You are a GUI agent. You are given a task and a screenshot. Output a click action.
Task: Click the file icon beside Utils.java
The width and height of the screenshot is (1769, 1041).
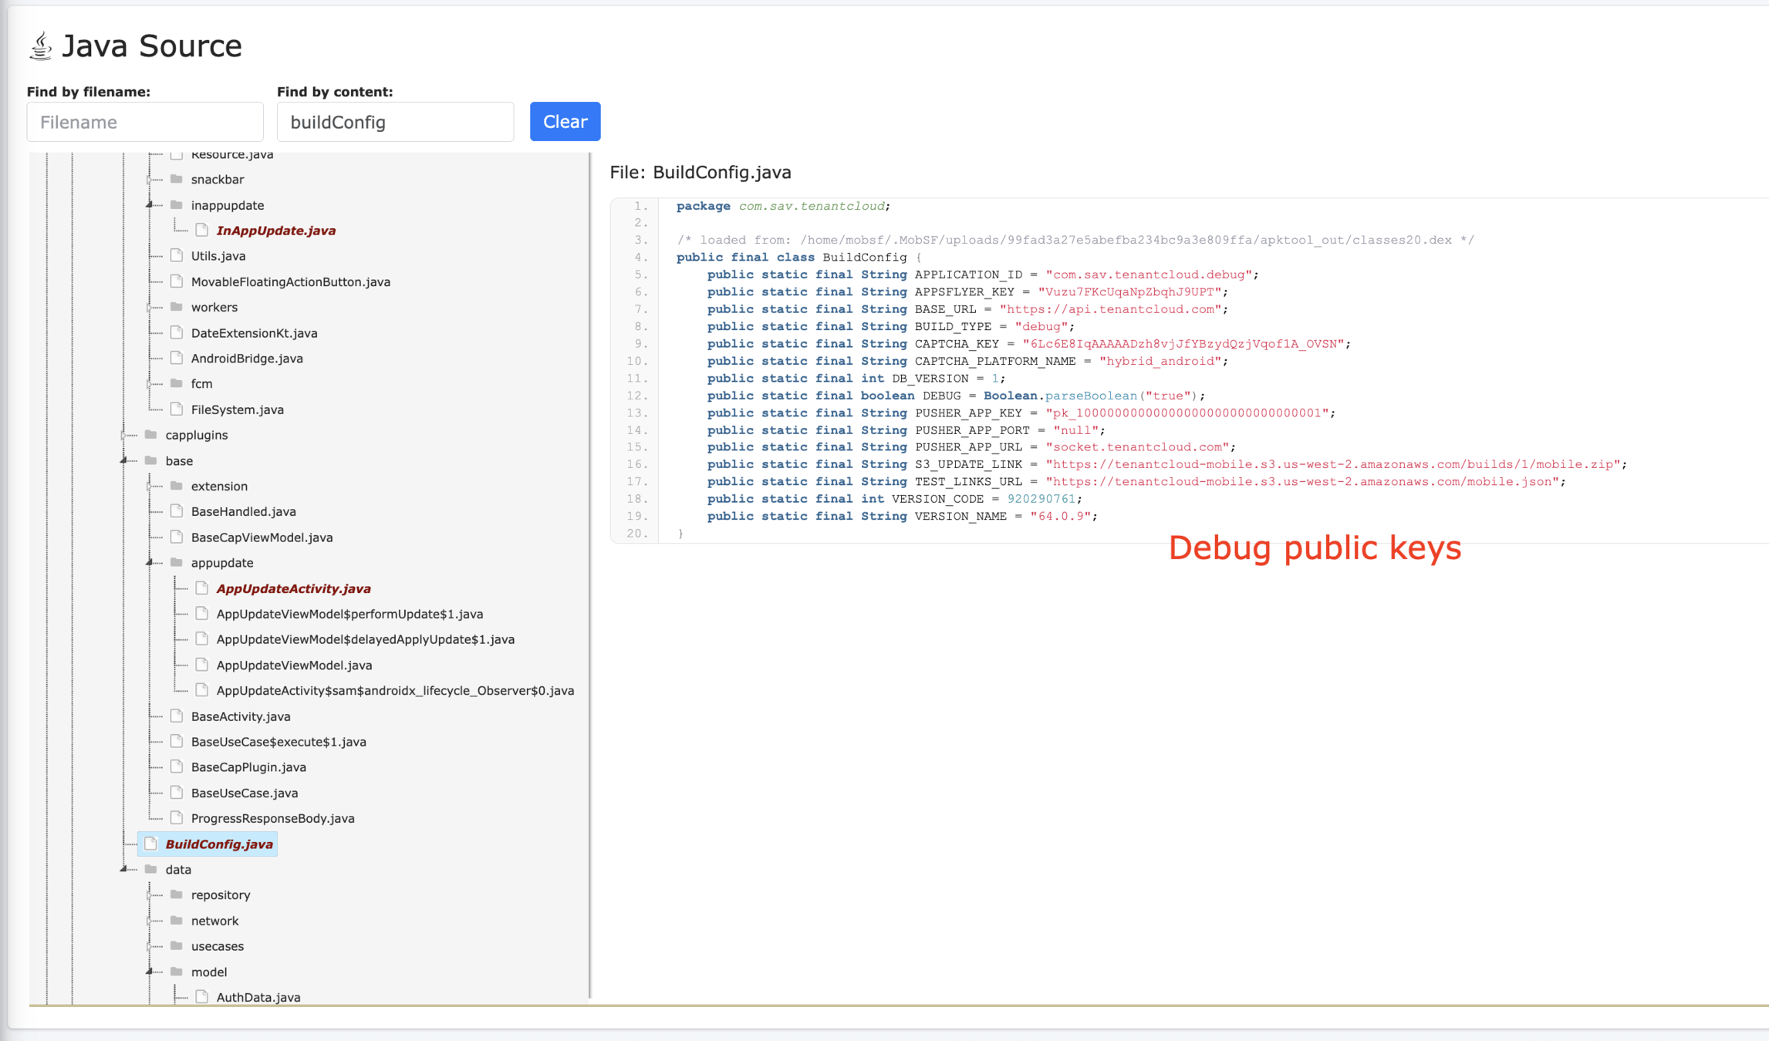[177, 255]
